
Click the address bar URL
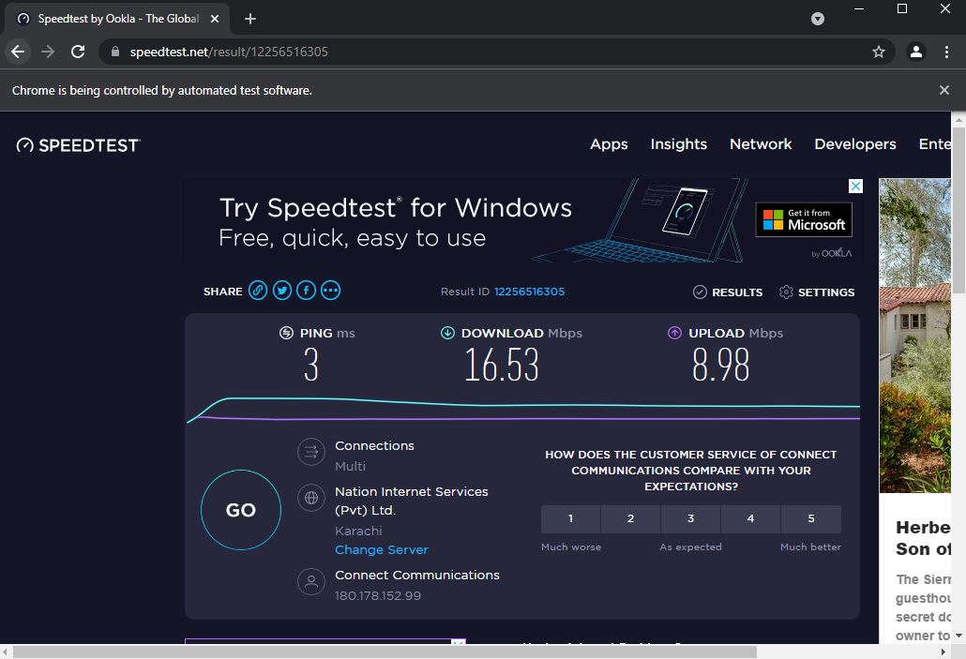click(x=229, y=52)
